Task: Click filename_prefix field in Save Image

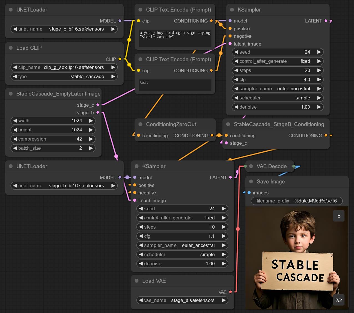Action: click(297, 201)
